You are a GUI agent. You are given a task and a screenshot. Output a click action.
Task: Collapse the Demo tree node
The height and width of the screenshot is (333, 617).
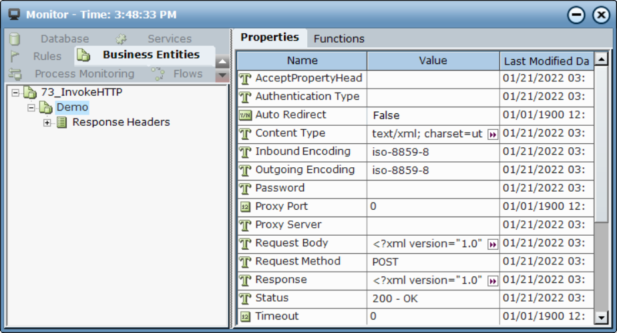click(31, 108)
